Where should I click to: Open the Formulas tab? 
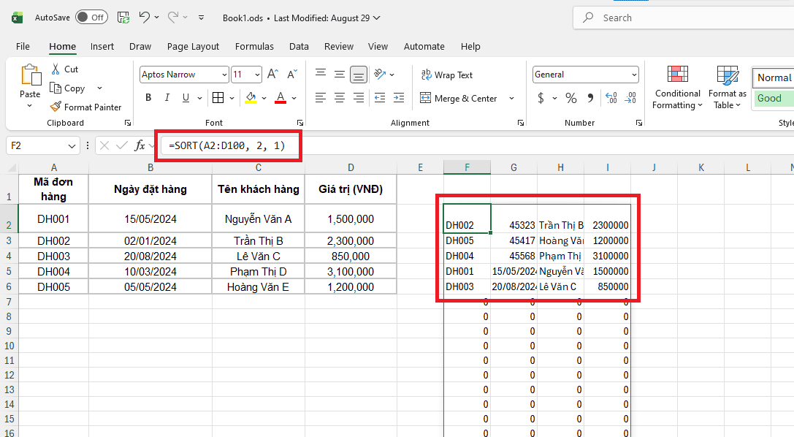(x=254, y=46)
